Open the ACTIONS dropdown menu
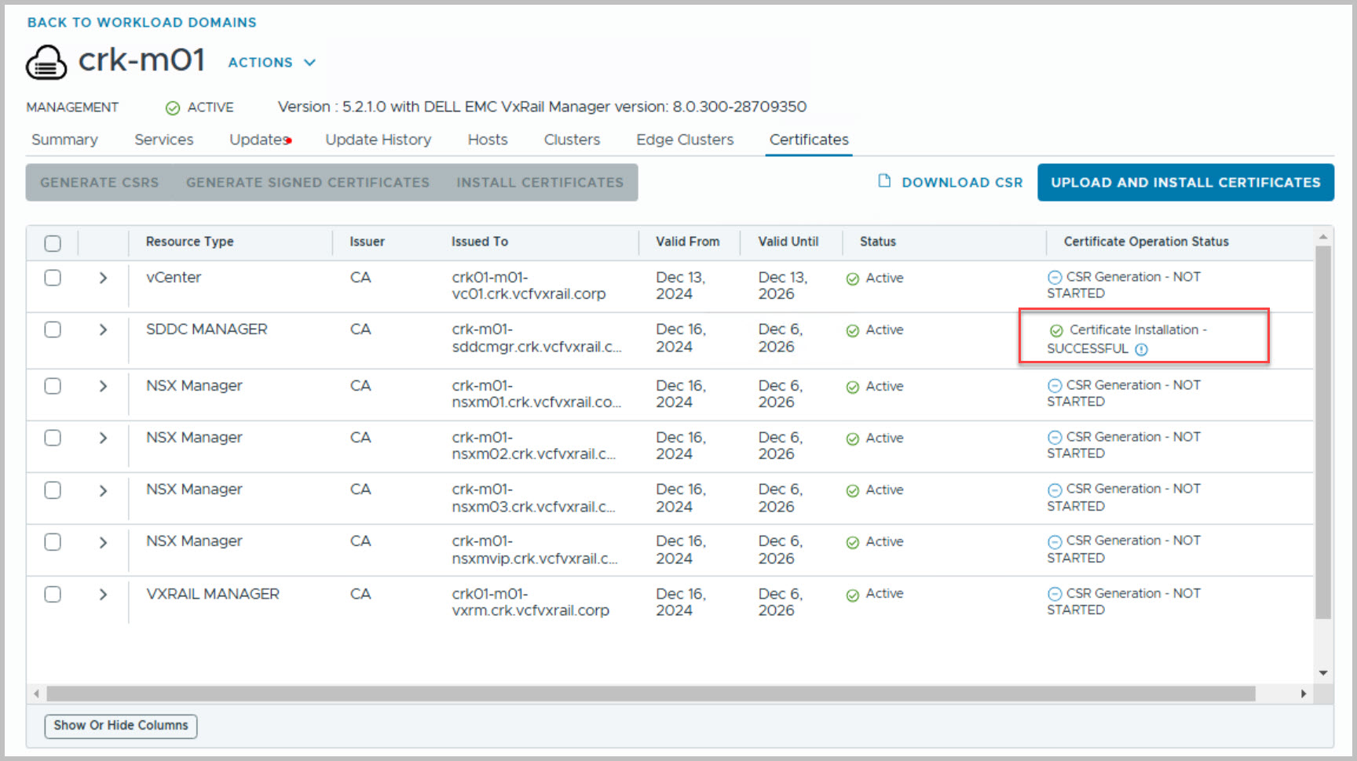1357x761 pixels. [x=272, y=63]
